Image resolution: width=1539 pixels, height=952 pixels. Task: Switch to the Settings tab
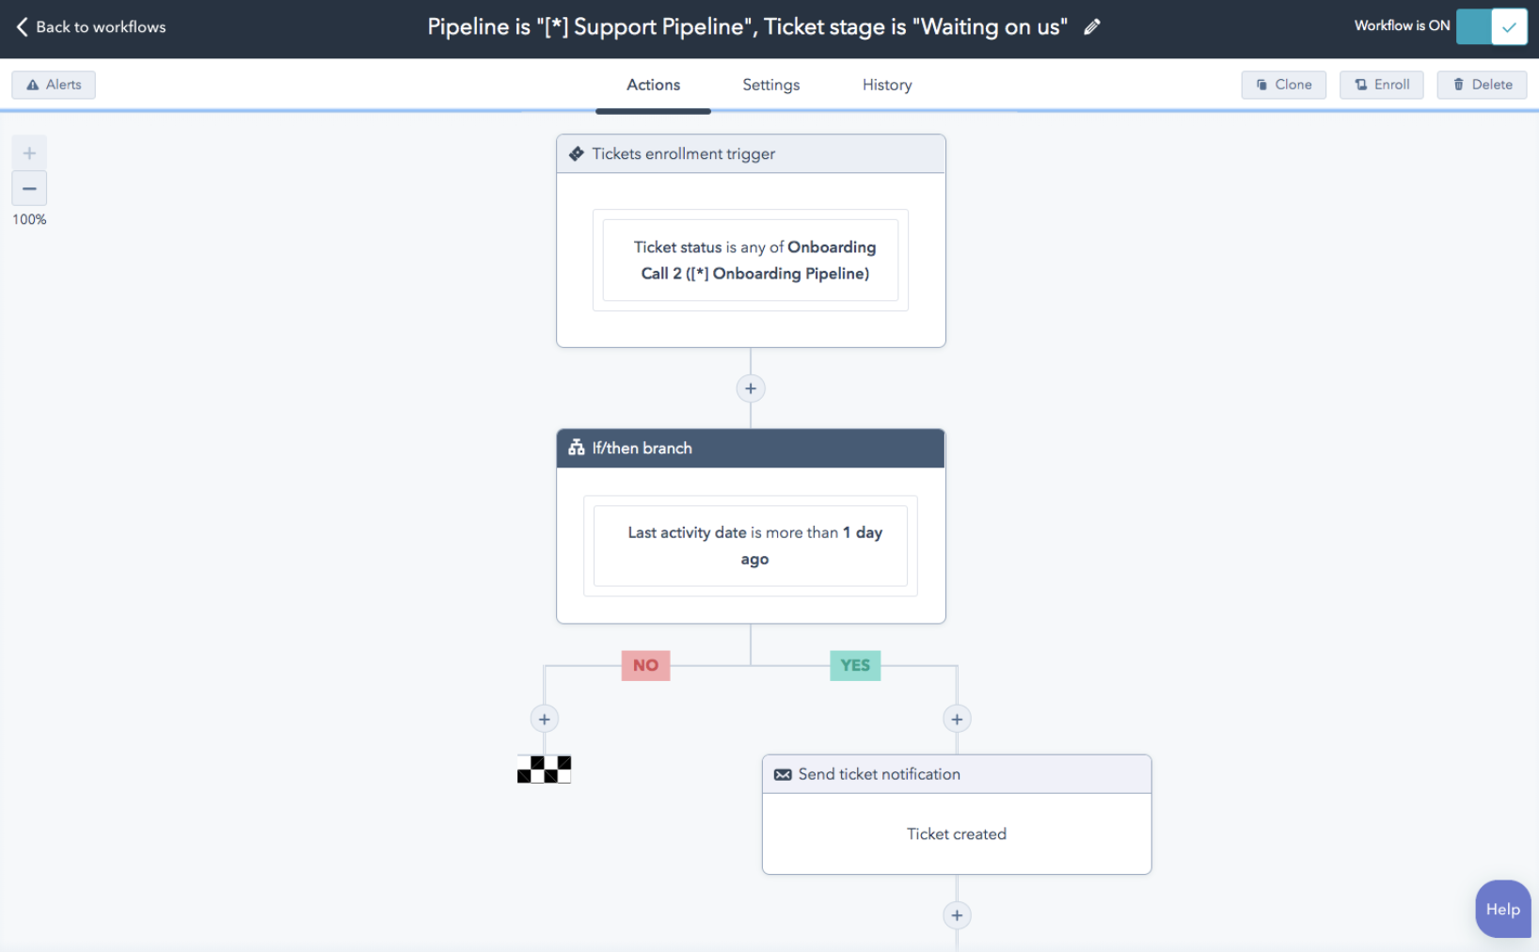(x=769, y=85)
